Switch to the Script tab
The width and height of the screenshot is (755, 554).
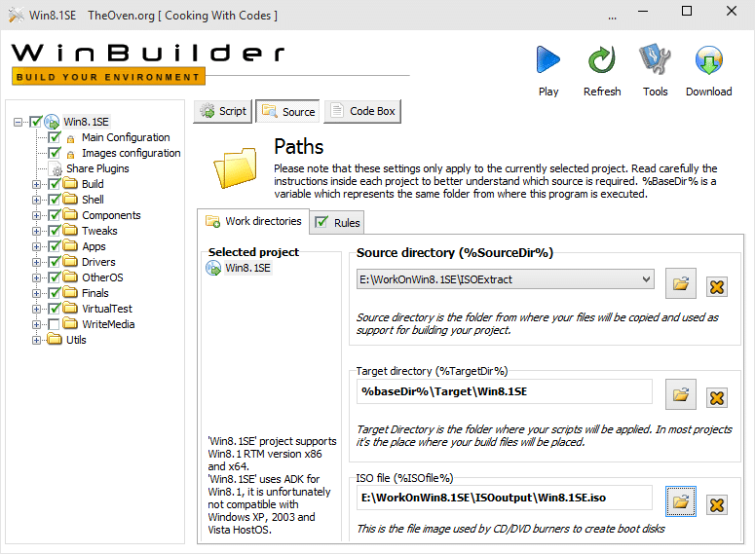[222, 111]
